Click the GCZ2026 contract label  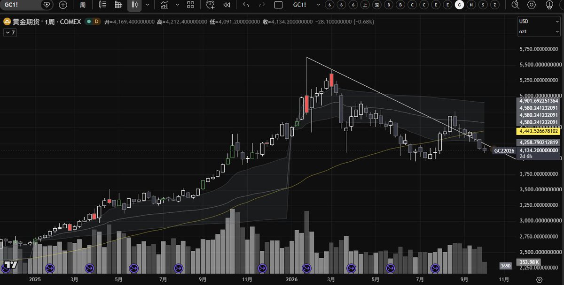click(504, 150)
